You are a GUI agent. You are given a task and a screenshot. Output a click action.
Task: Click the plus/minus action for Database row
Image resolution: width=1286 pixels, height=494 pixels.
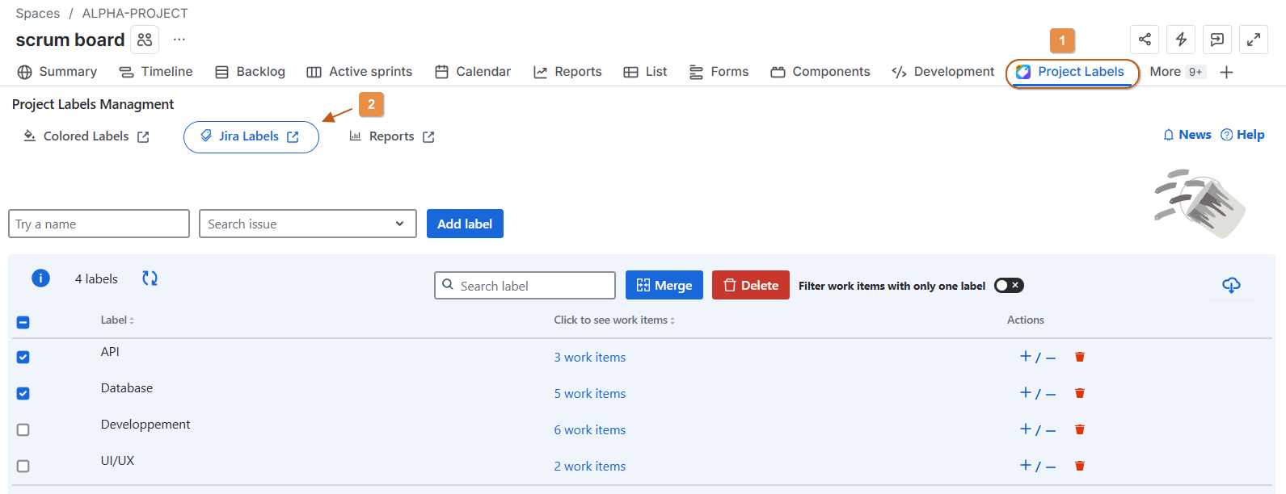click(x=1038, y=393)
